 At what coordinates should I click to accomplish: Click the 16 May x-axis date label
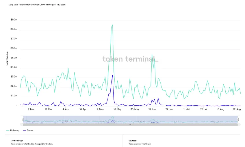tap(117, 109)
